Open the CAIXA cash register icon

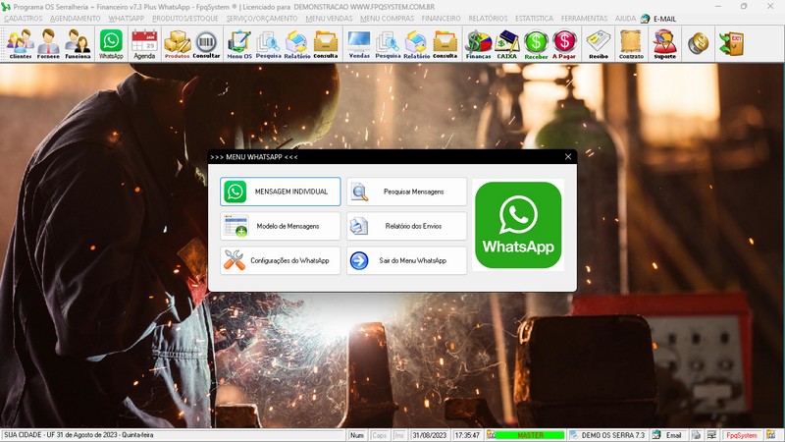[506, 44]
